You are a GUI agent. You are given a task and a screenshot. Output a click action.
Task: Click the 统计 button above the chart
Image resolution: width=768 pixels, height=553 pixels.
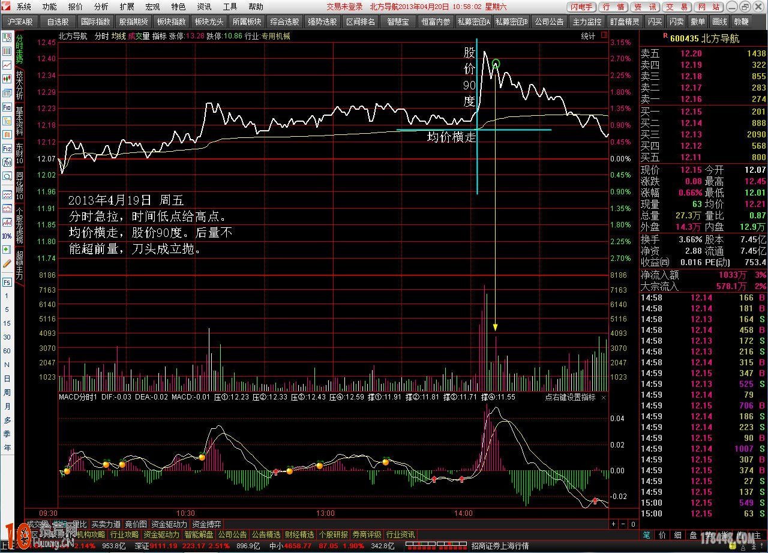588,36
